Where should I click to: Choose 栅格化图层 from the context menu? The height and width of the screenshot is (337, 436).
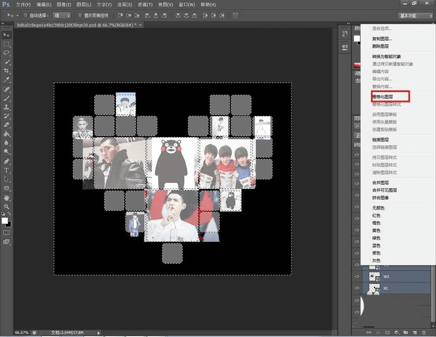click(x=382, y=96)
